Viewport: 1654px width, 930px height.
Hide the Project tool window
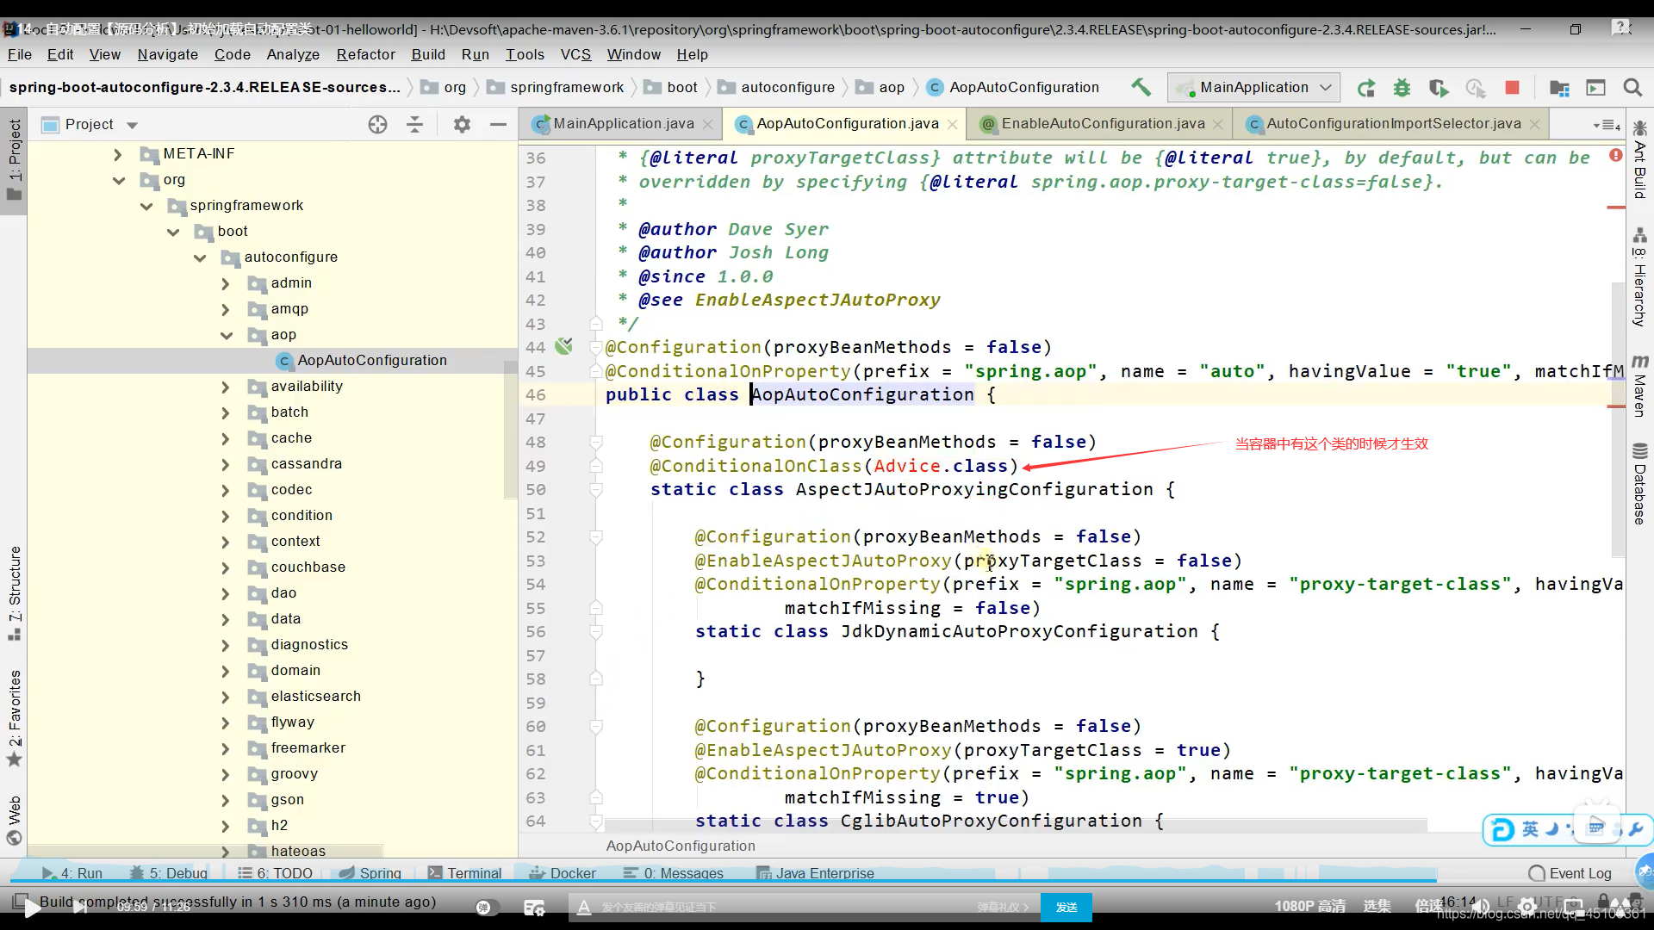[498, 124]
